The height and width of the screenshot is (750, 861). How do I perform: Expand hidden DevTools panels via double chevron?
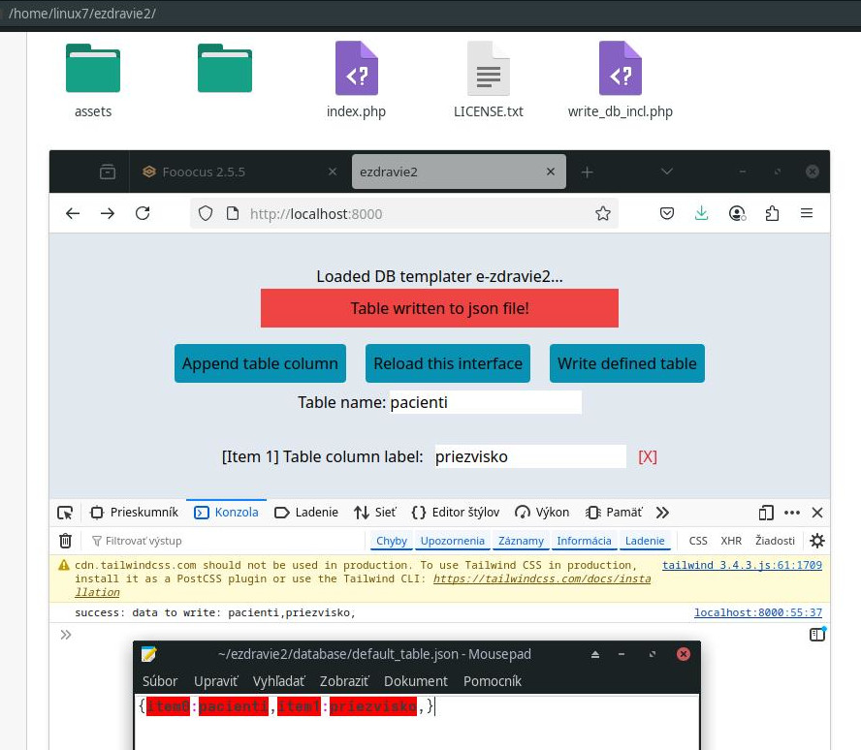coord(662,512)
